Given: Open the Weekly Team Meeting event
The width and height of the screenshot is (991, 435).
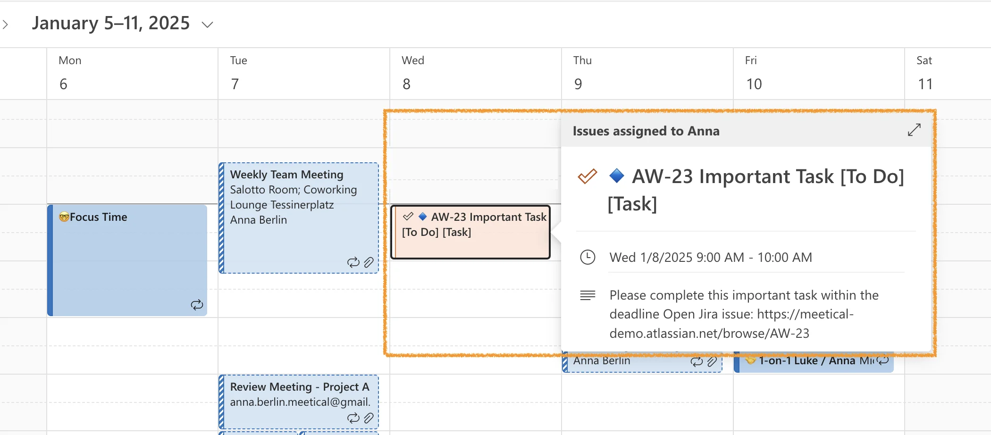Looking at the screenshot, I should tap(299, 218).
